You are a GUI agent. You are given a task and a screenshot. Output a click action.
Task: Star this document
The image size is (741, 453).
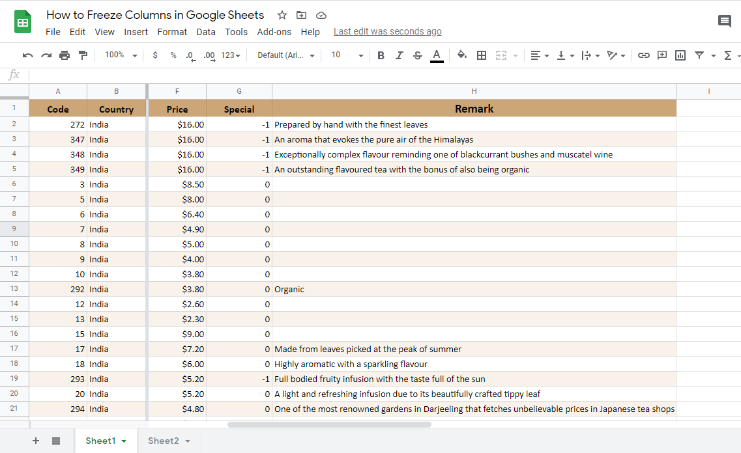[282, 15]
